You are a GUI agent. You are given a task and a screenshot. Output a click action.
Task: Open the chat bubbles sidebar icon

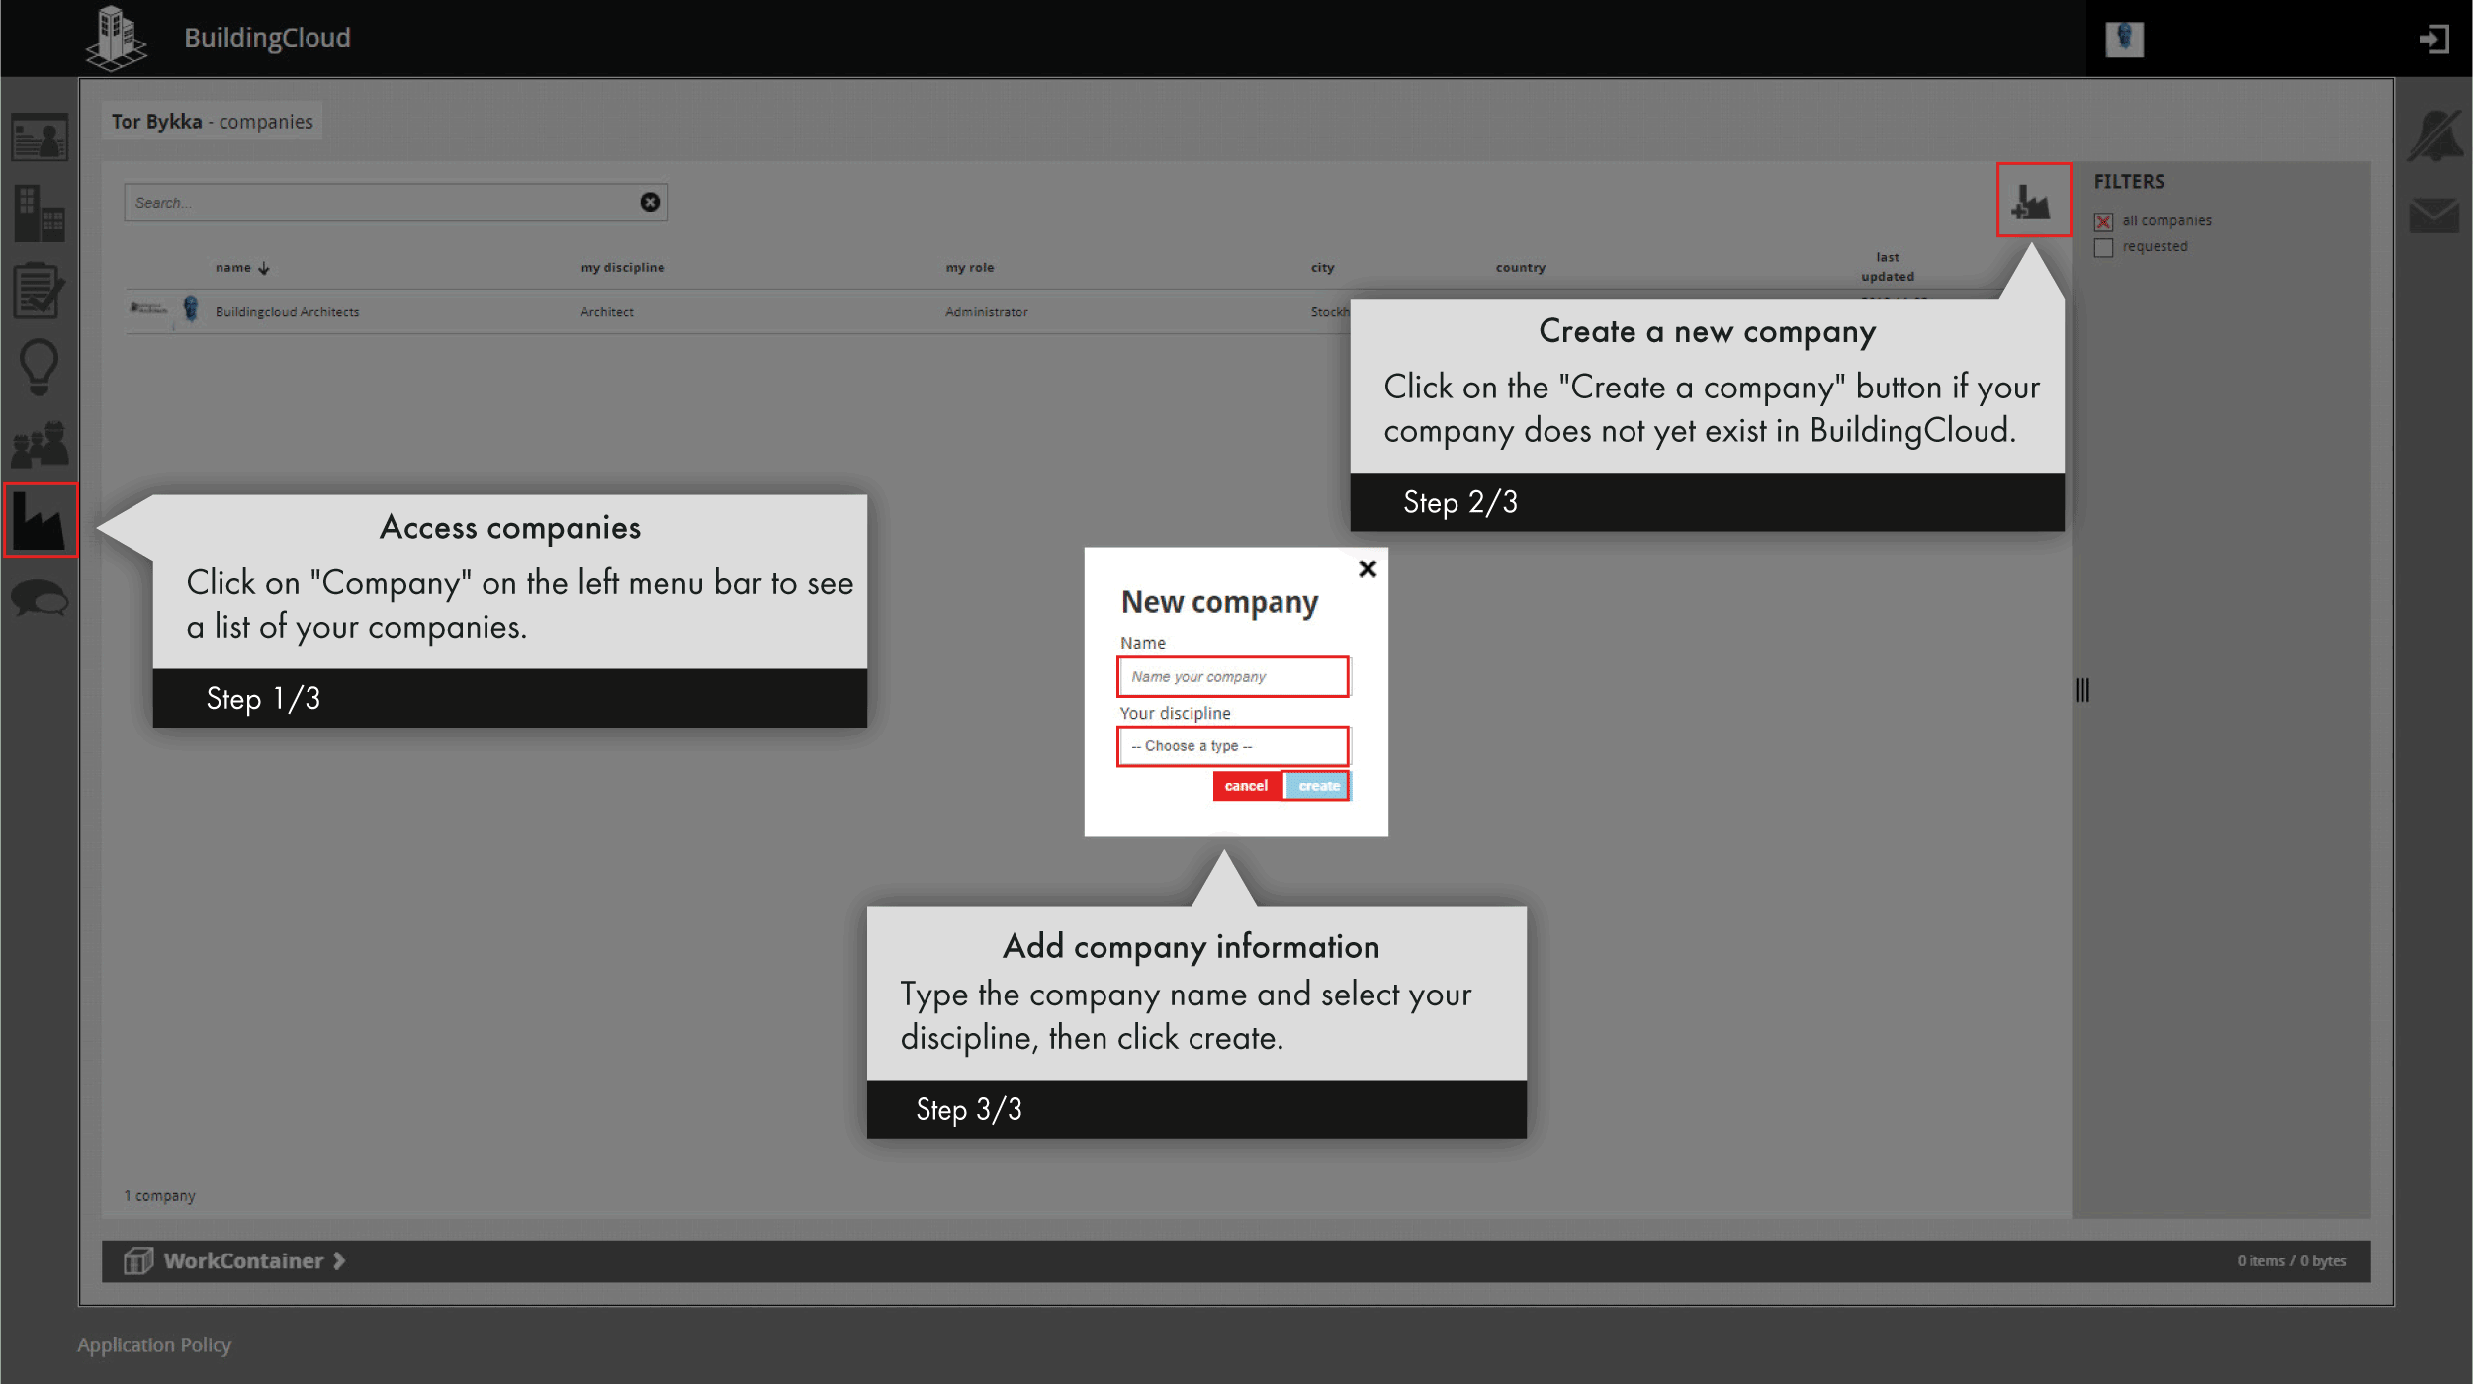(x=40, y=598)
